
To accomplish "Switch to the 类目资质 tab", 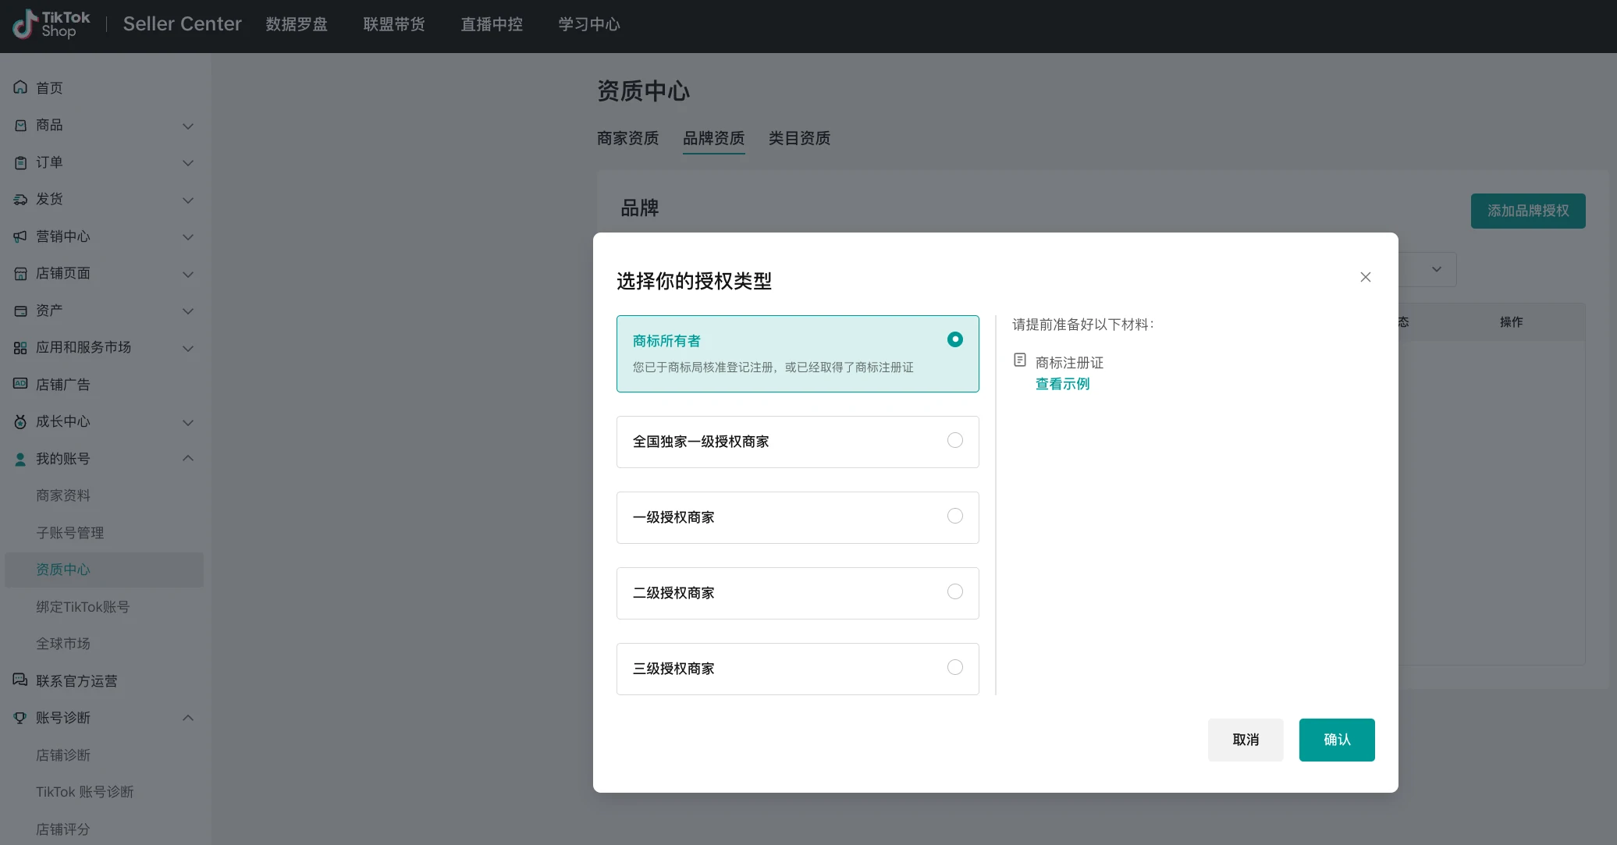I will (x=799, y=138).
